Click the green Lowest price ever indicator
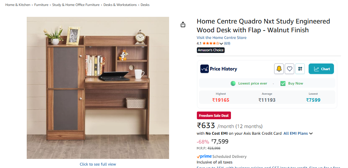 coord(233,83)
